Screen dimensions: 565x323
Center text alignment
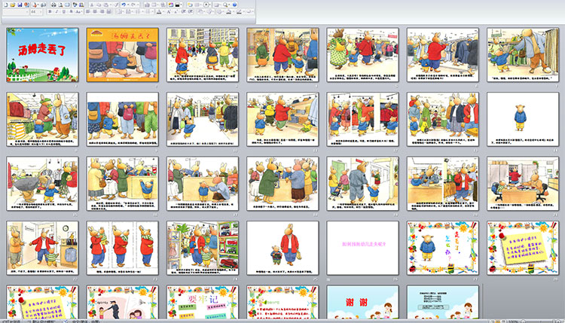click(x=94, y=12)
